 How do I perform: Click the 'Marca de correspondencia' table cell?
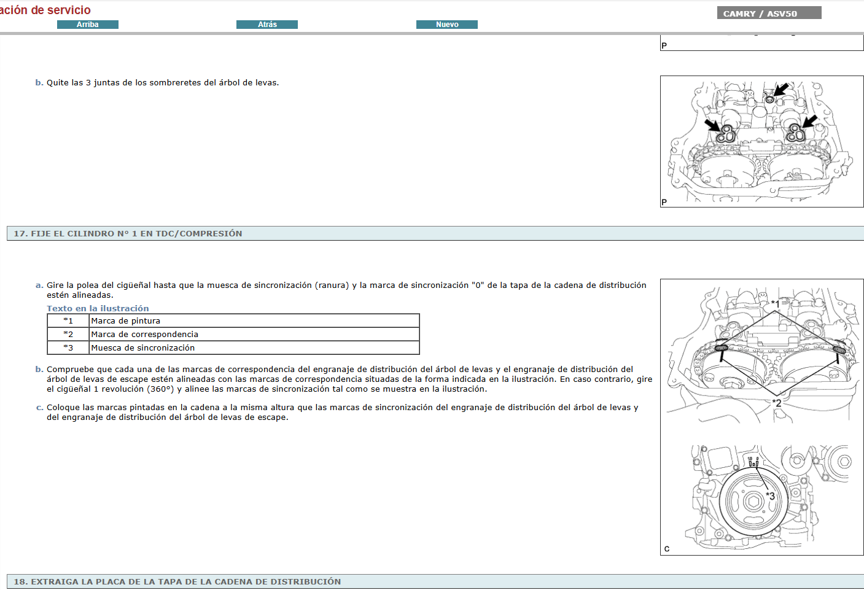145,334
